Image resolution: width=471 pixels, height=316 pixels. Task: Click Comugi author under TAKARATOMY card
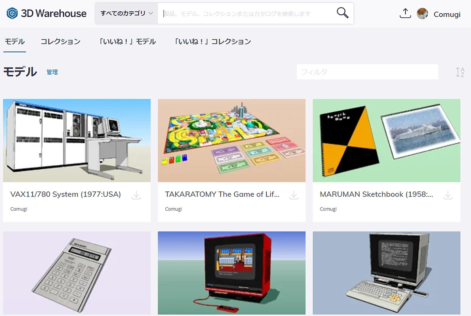(173, 209)
